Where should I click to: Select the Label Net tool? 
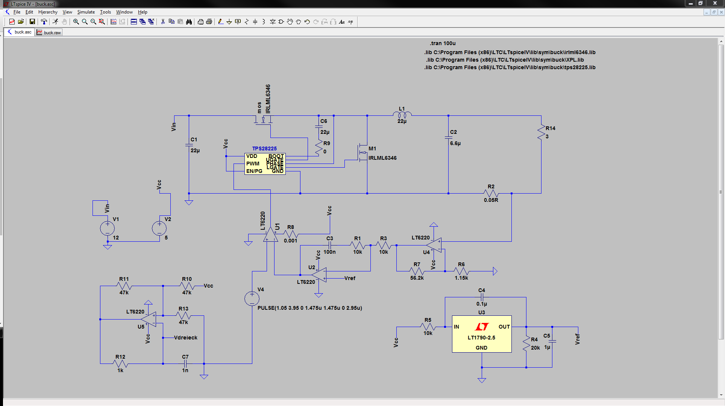point(238,22)
